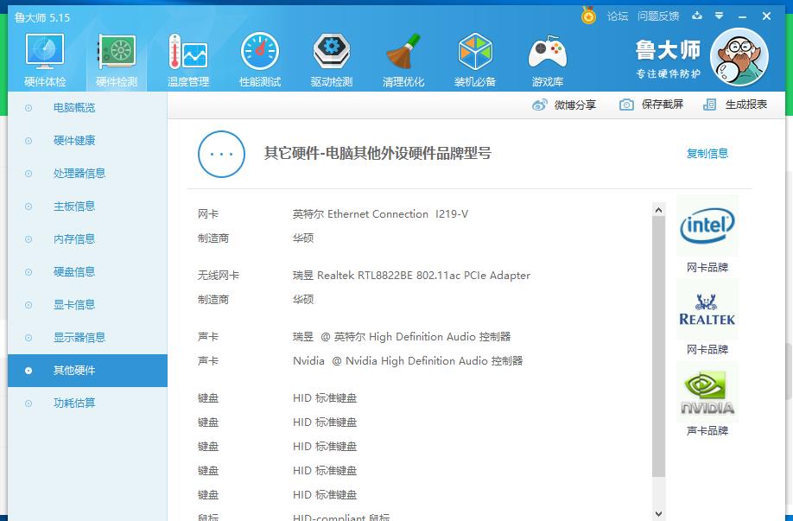
Task: Launch 性能测试 performance test
Action: (259, 60)
